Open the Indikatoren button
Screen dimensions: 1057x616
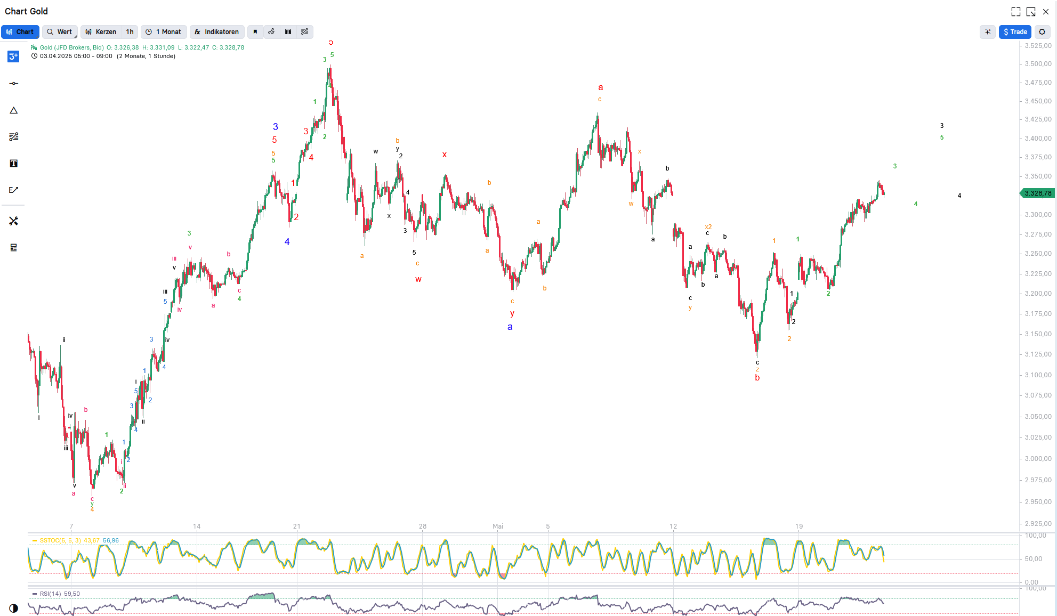(217, 32)
